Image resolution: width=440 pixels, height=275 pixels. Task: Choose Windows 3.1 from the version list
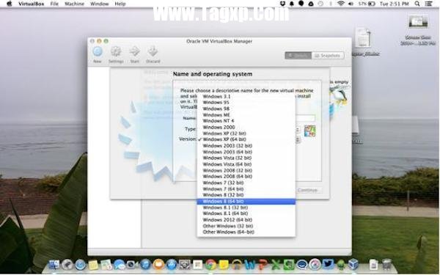(246, 96)
